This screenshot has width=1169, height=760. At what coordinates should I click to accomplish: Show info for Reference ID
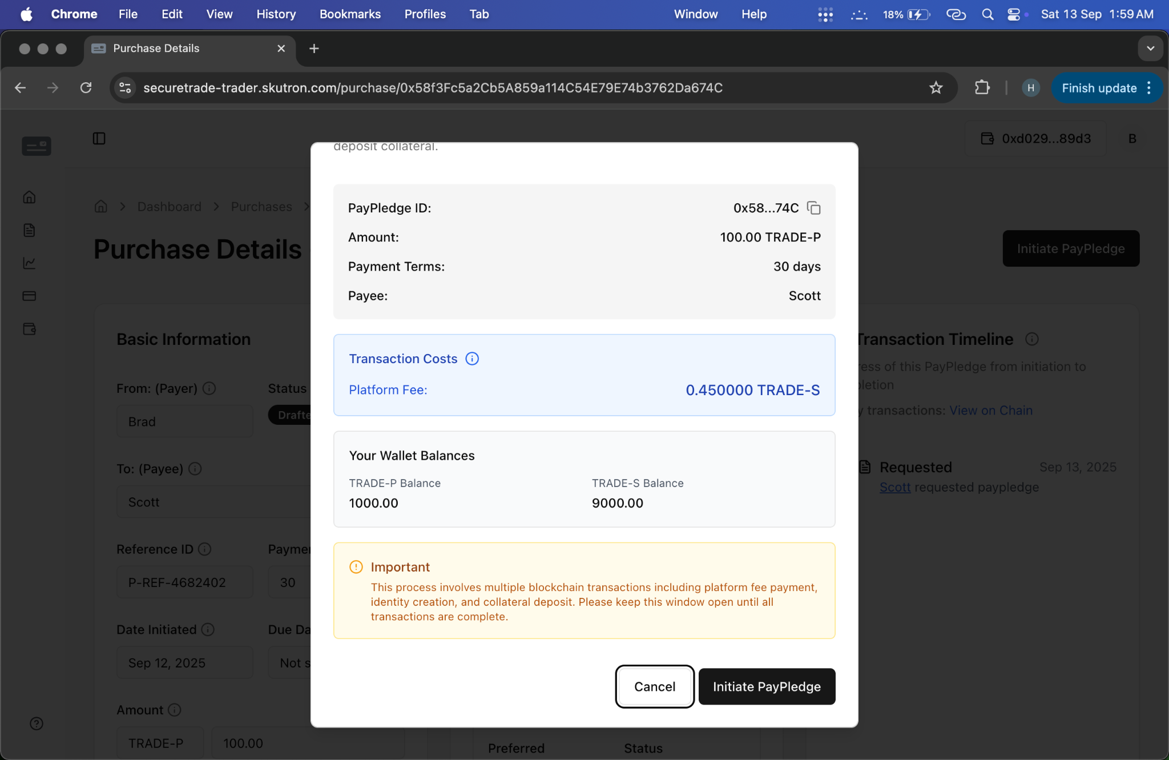point(205,549)
